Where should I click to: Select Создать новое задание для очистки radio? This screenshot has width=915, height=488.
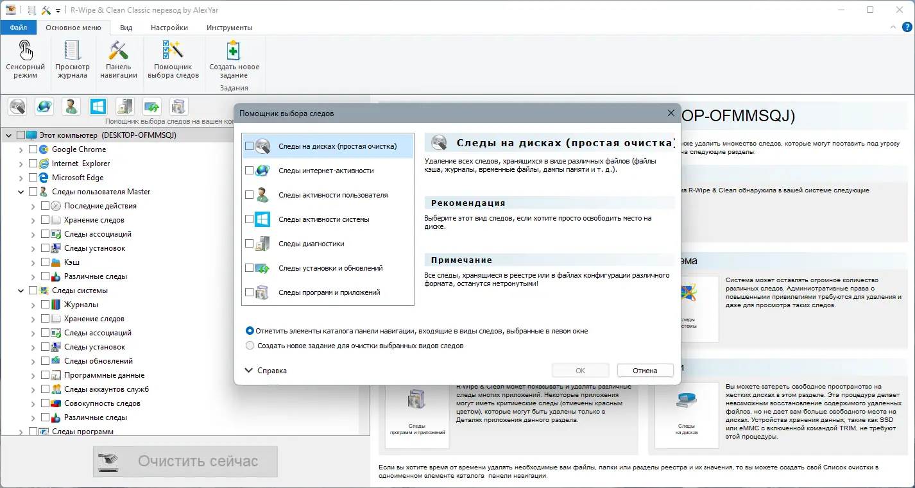point(250,346)
